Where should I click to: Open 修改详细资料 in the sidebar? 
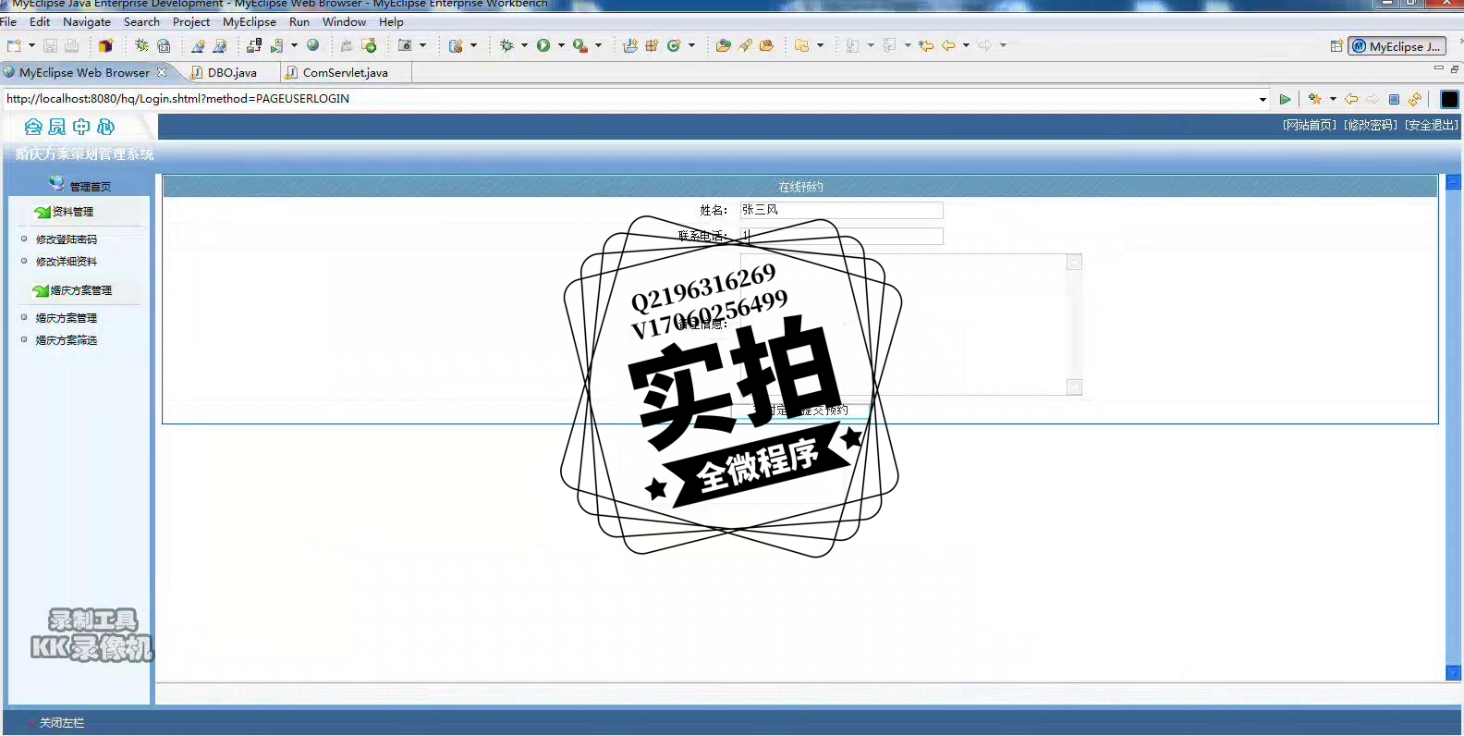pyautogui.click(x=66, y=262)
